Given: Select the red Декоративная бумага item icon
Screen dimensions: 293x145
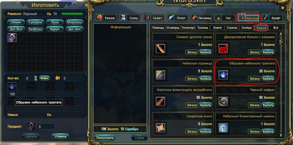Looking at the screenshot, I should click(x=223, y=49).
